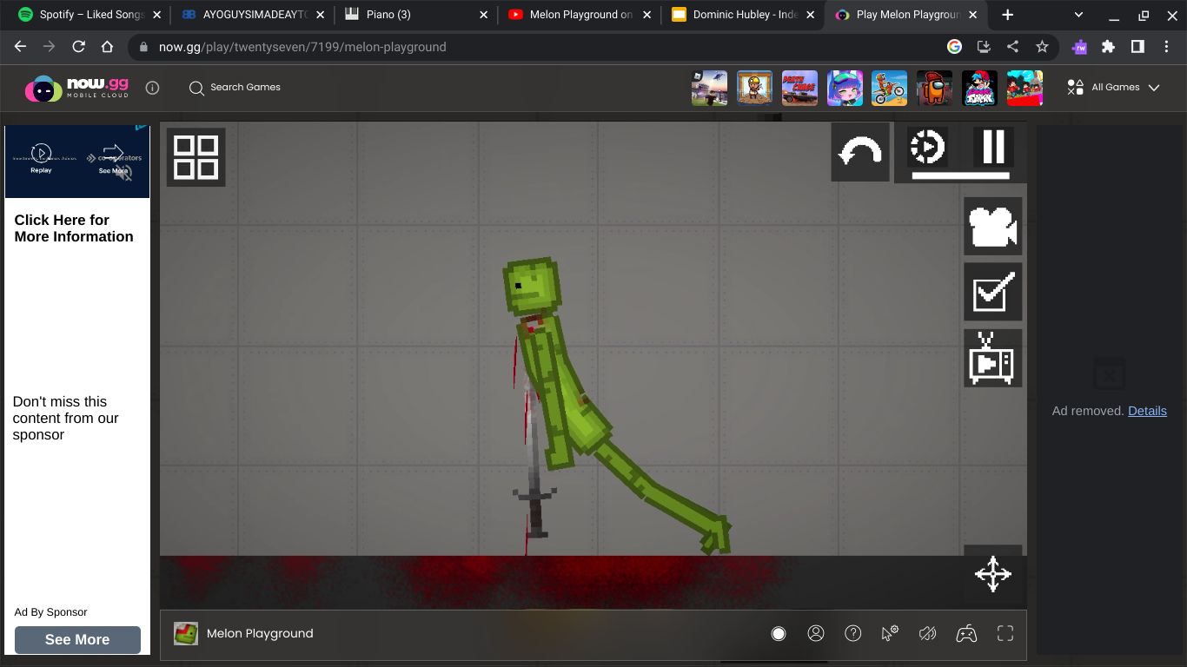Screen dimensions: 1187x667
Task: Open the red-shirt characters game shortcut
Action: pyautogui.click(x=1025, y=88)
